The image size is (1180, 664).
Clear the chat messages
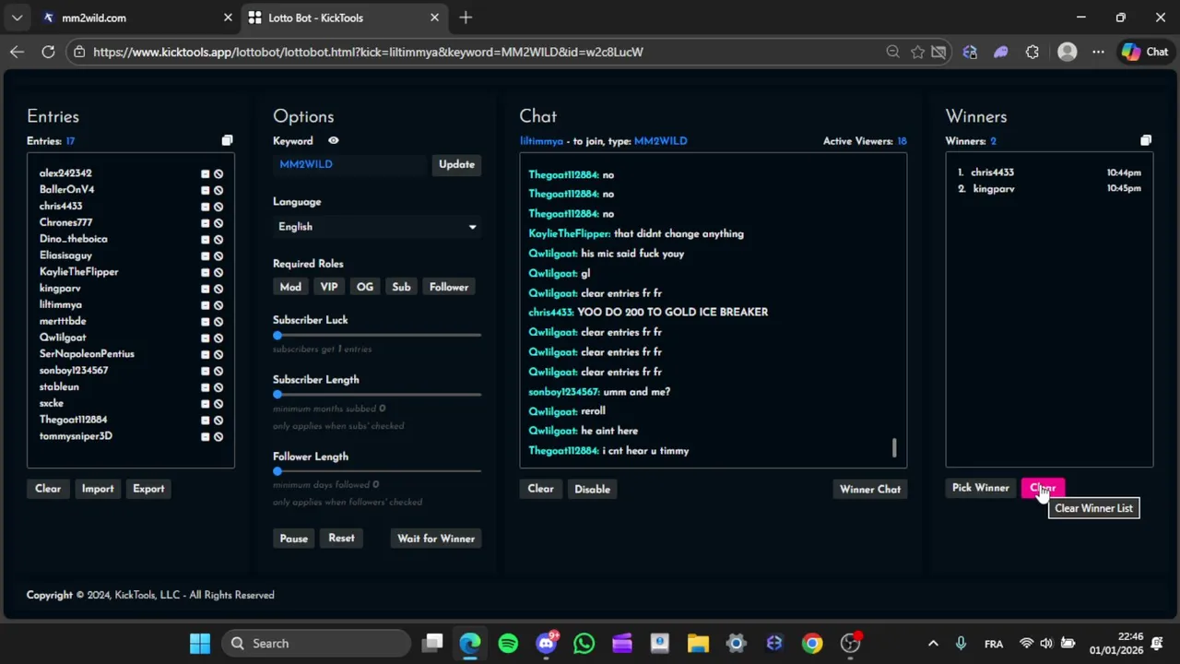pos(540,489)
